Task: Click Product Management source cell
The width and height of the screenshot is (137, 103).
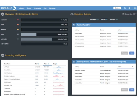Action: [x=105, y=70]
